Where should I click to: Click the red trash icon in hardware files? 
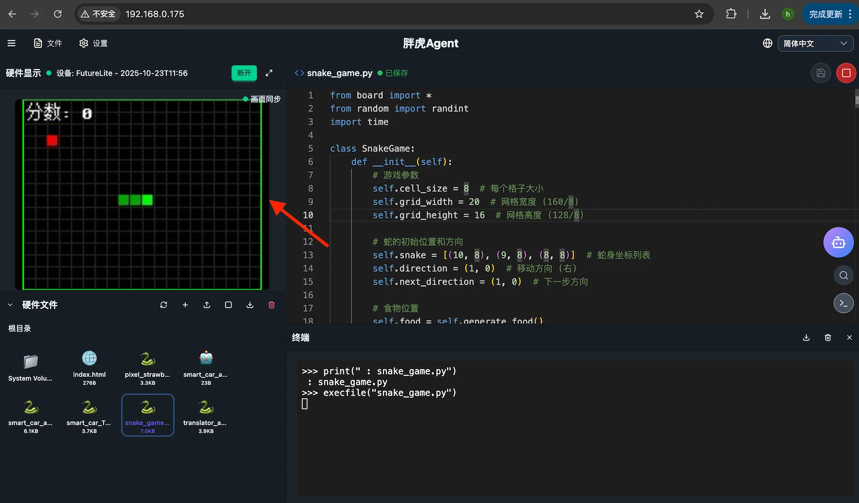click(x=272, y=305)
